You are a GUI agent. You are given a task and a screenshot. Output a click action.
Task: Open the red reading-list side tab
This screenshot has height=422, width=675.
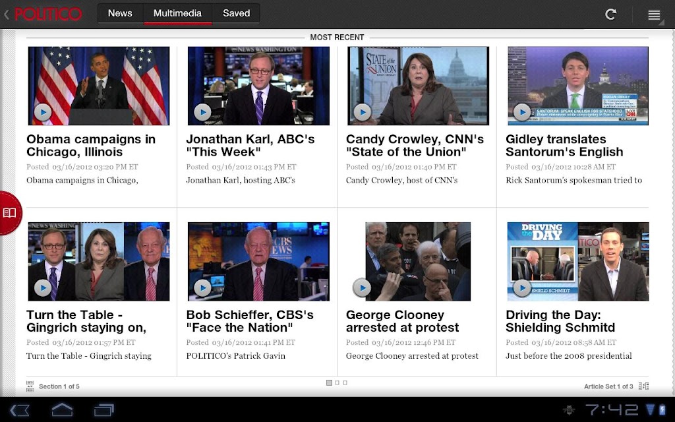[x=10, y=213]
